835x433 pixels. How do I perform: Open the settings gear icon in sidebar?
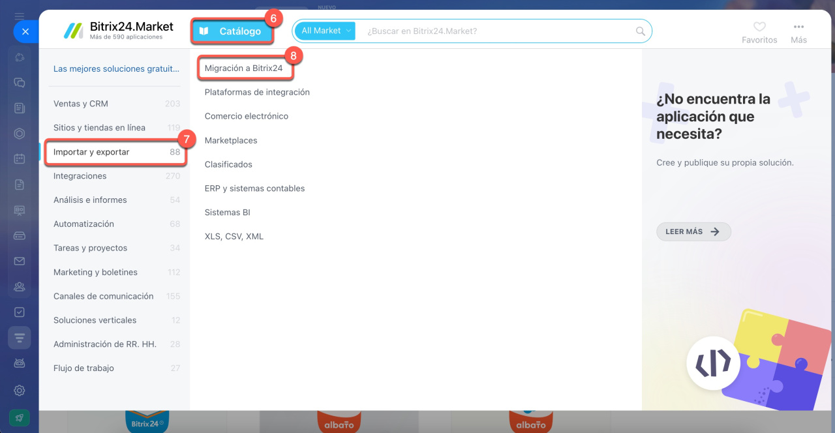tap(20, 391)
